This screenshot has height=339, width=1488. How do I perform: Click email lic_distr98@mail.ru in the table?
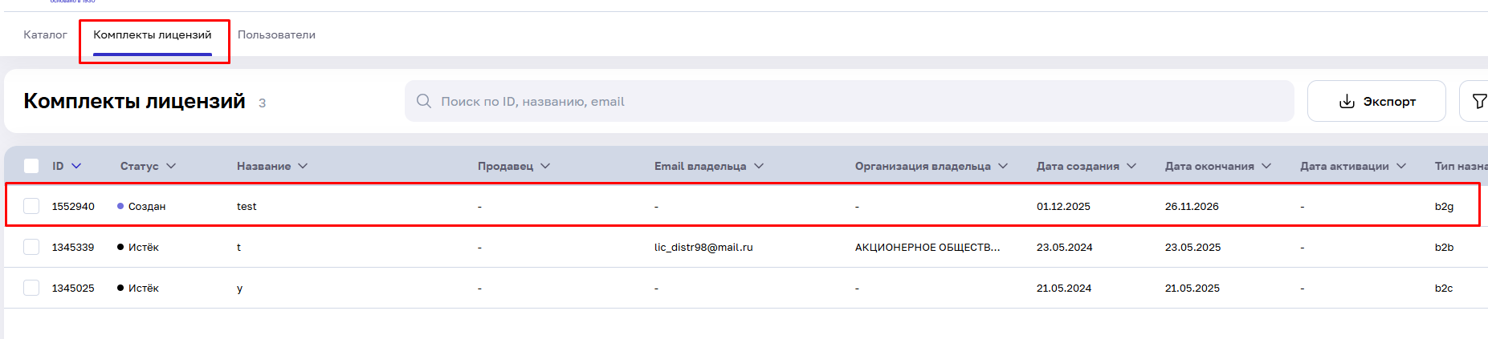point(703,247)
